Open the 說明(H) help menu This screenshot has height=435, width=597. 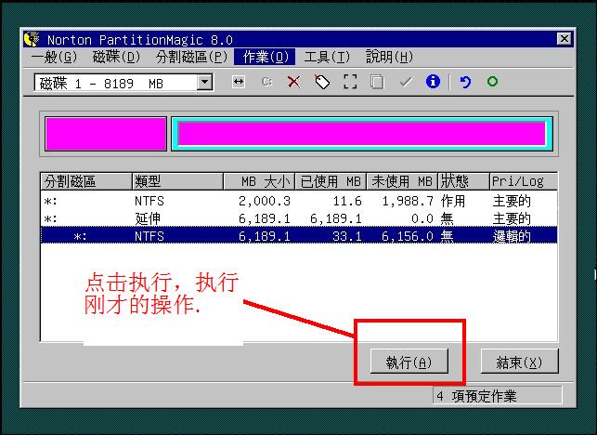point(389,58)
